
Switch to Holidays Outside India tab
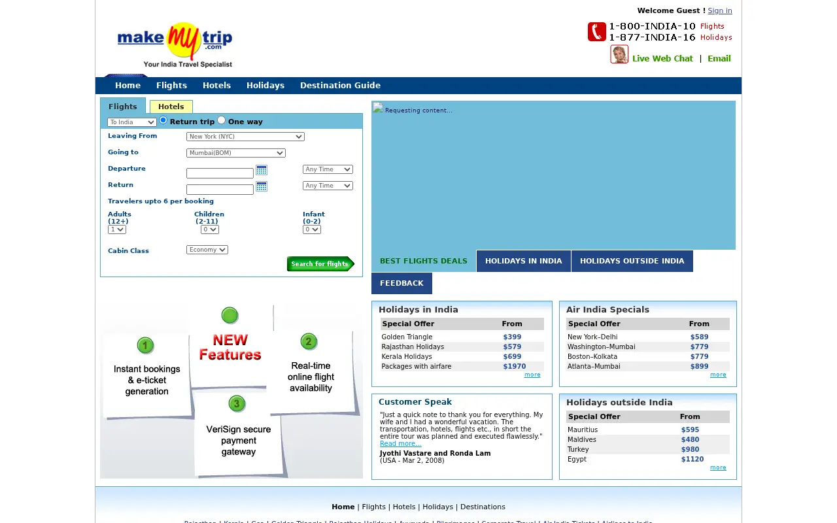[x=632, y=261]
